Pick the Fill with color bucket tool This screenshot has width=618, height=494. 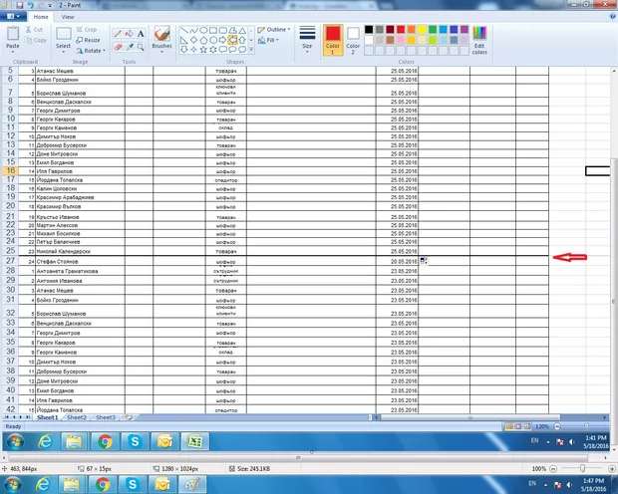pyautogui.click(x=130, y=33)
